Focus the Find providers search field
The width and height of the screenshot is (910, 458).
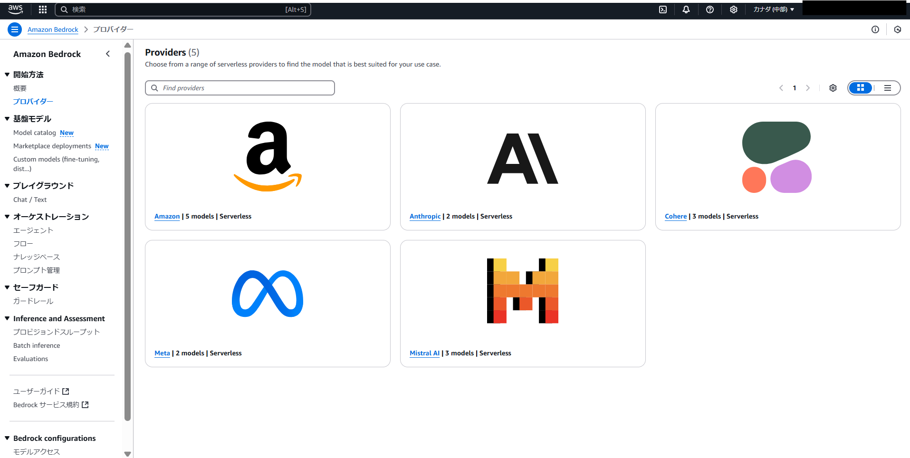pyautogui.click(x=240, y=88)
